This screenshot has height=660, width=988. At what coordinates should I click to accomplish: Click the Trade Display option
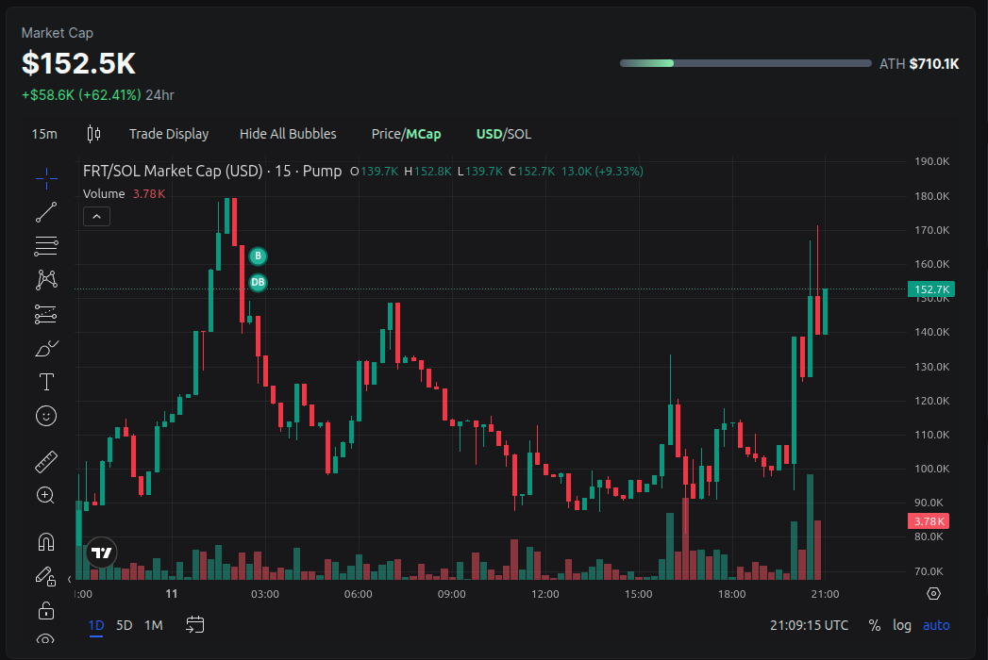169,134
